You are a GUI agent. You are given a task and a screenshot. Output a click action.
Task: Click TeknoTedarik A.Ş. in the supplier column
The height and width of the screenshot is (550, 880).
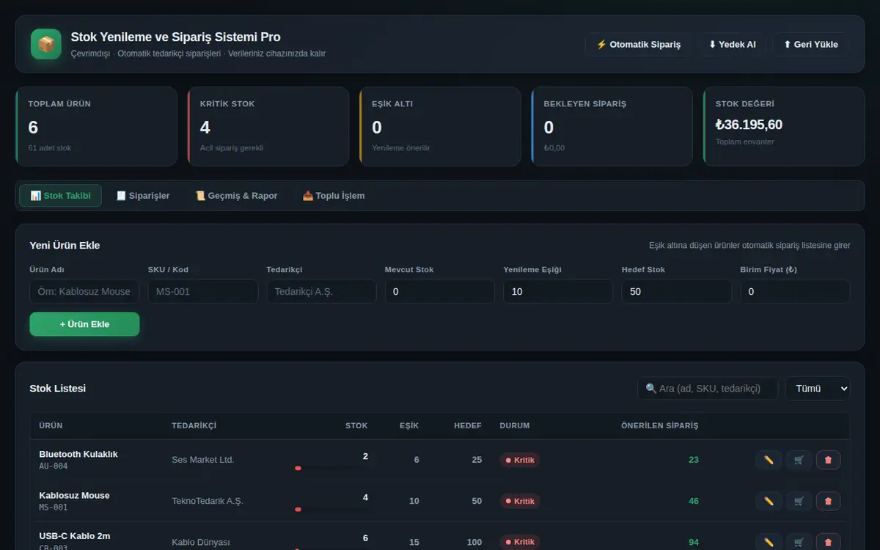tap(208, 501)
